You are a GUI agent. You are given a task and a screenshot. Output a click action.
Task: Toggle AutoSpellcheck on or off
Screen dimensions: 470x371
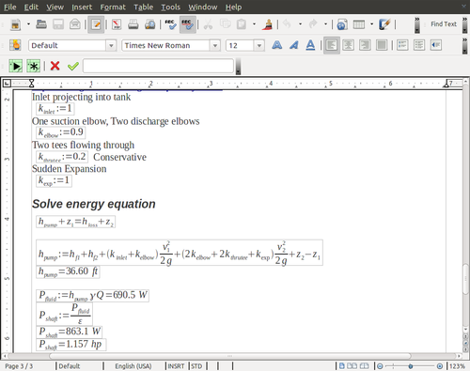(188, 24)
